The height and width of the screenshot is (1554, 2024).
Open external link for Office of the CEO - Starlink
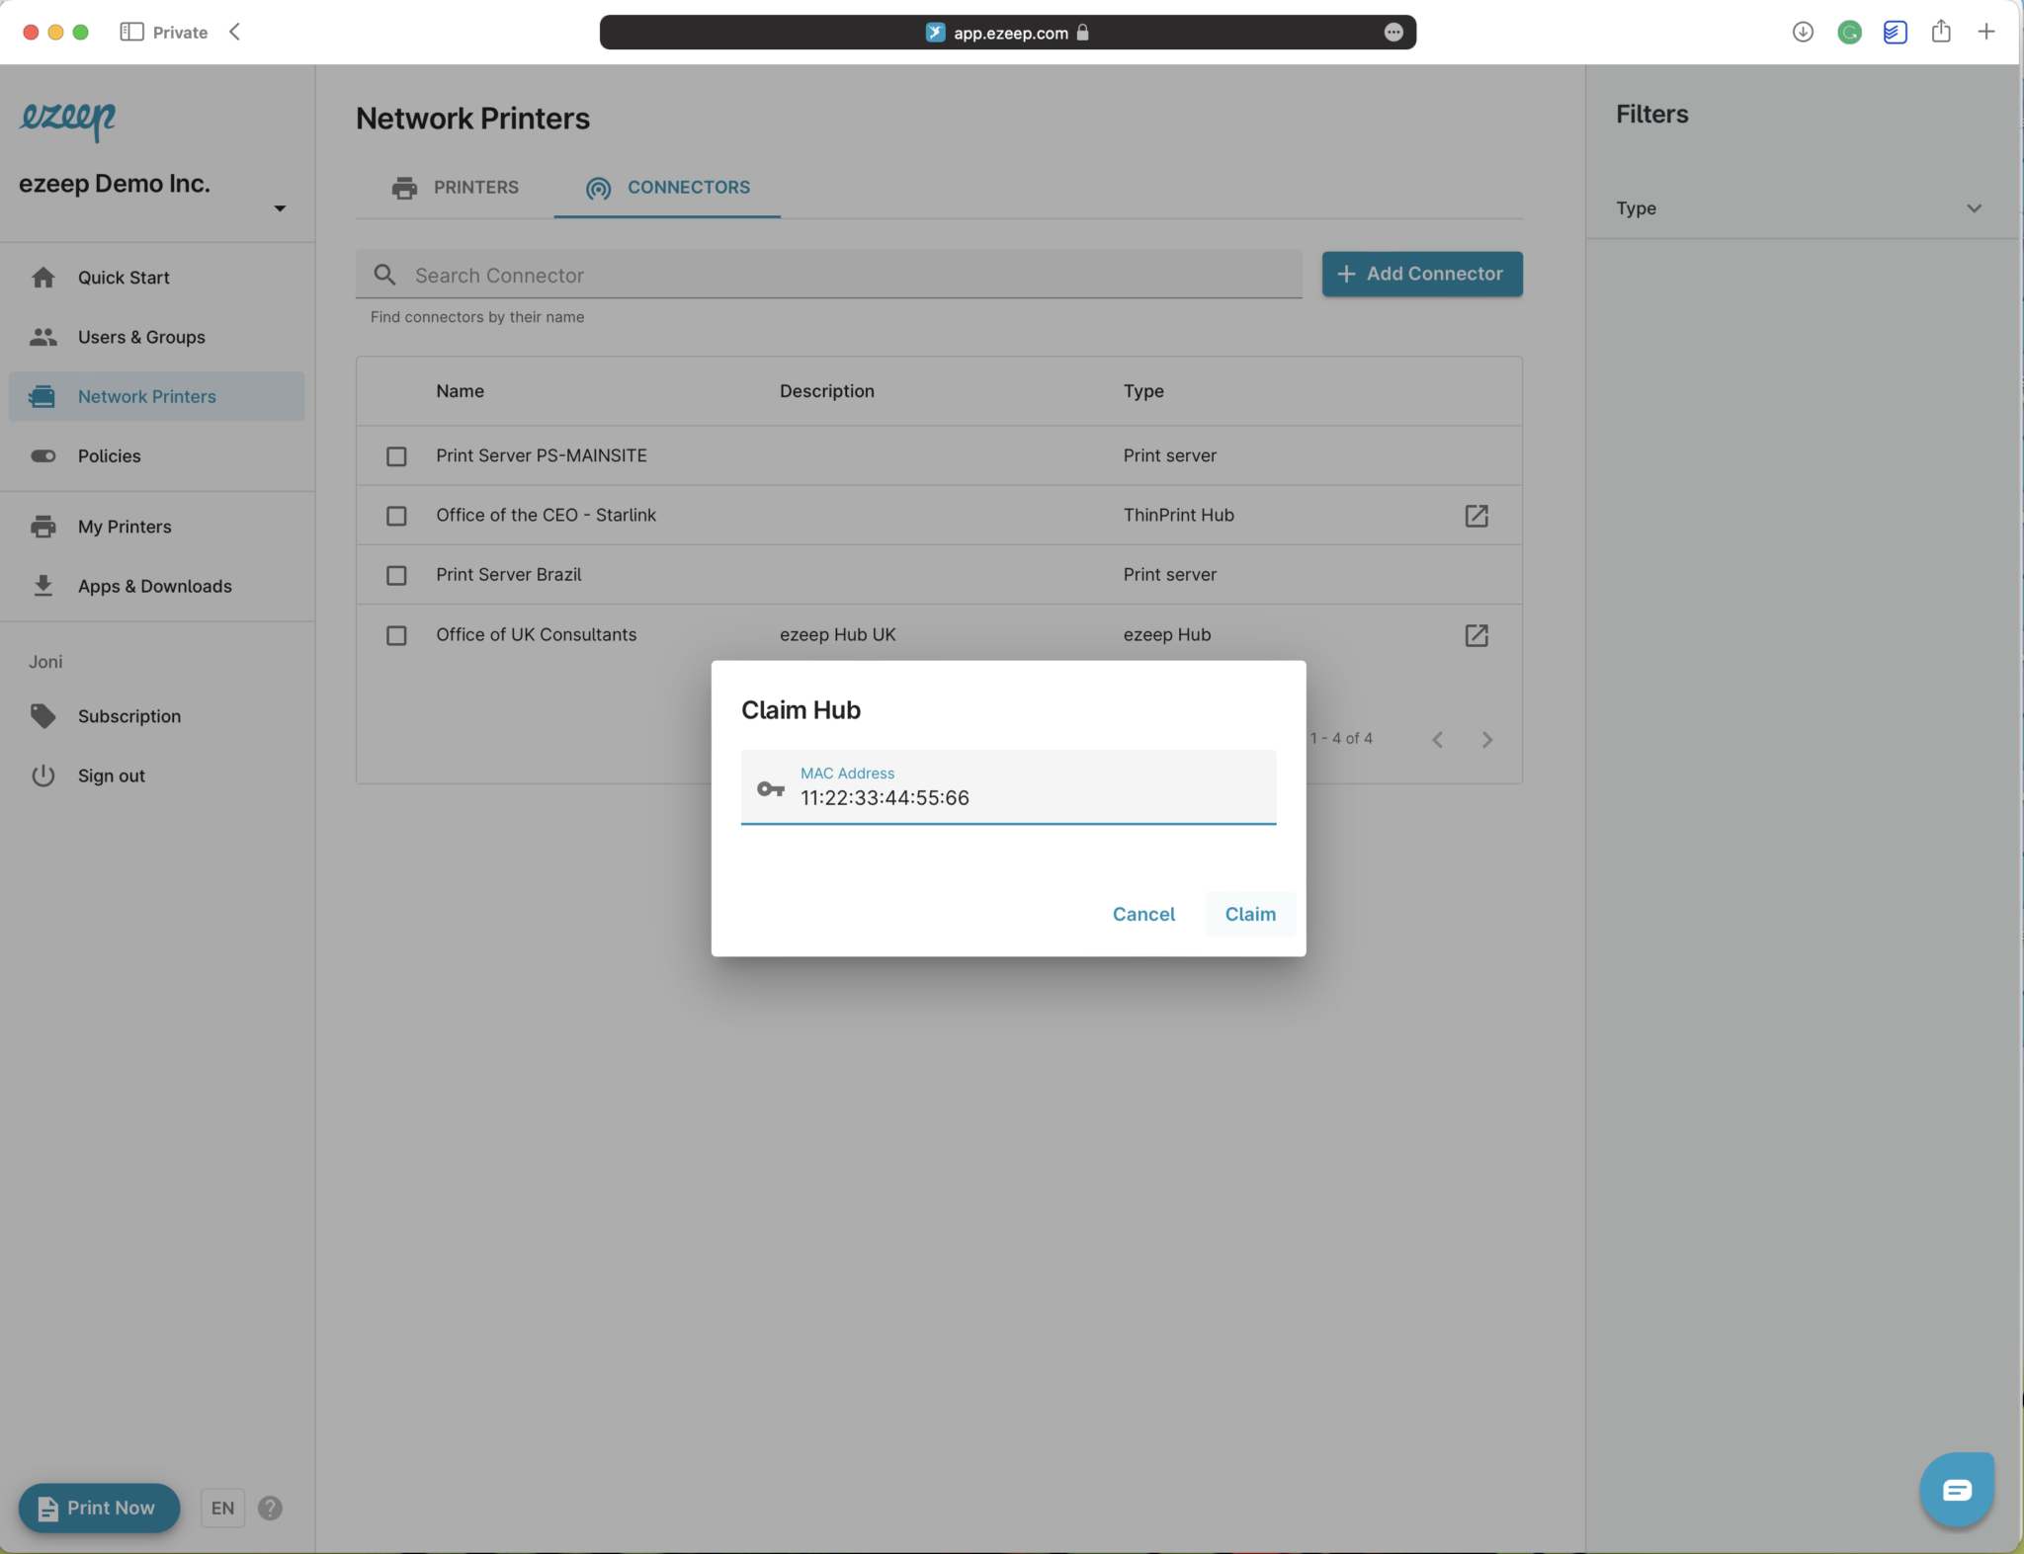click(1476, 516)
